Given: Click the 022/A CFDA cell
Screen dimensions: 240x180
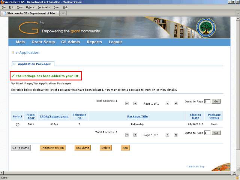Looking at the screenshot, I should pyautogui.click(x=54, y=124).
